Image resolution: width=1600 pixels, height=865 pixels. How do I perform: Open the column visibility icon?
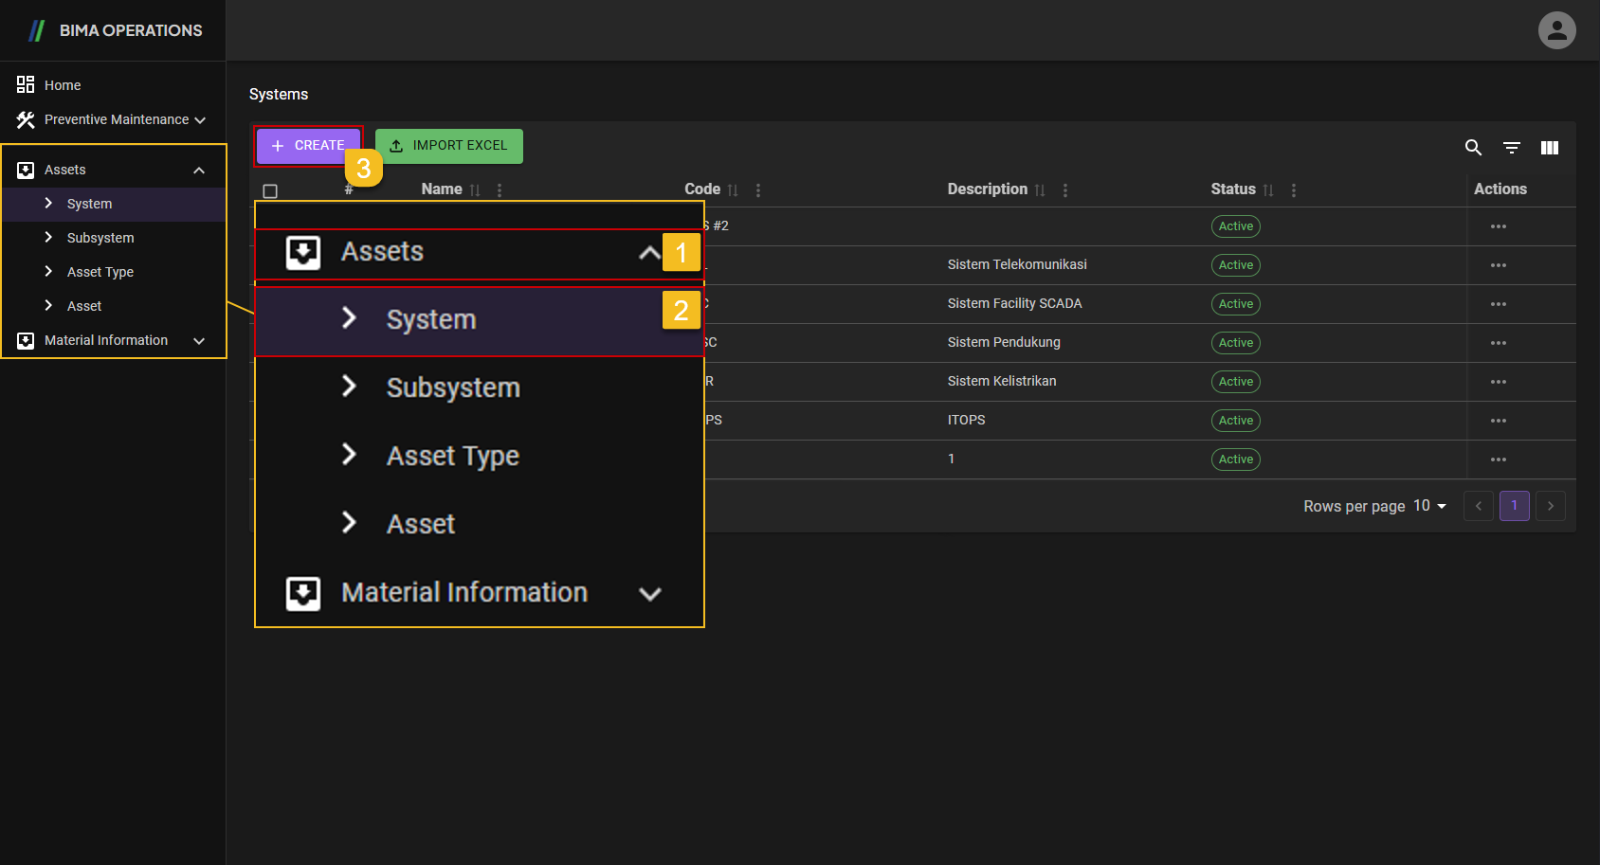[1550, 148]
